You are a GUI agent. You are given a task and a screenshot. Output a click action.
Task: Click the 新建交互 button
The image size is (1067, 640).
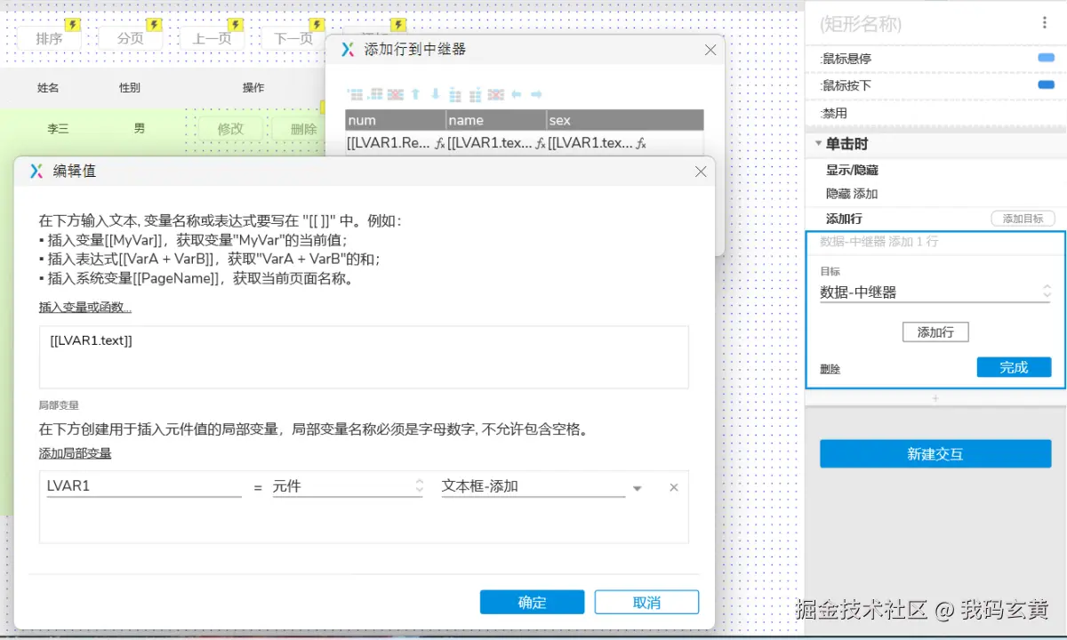point(935,453)
